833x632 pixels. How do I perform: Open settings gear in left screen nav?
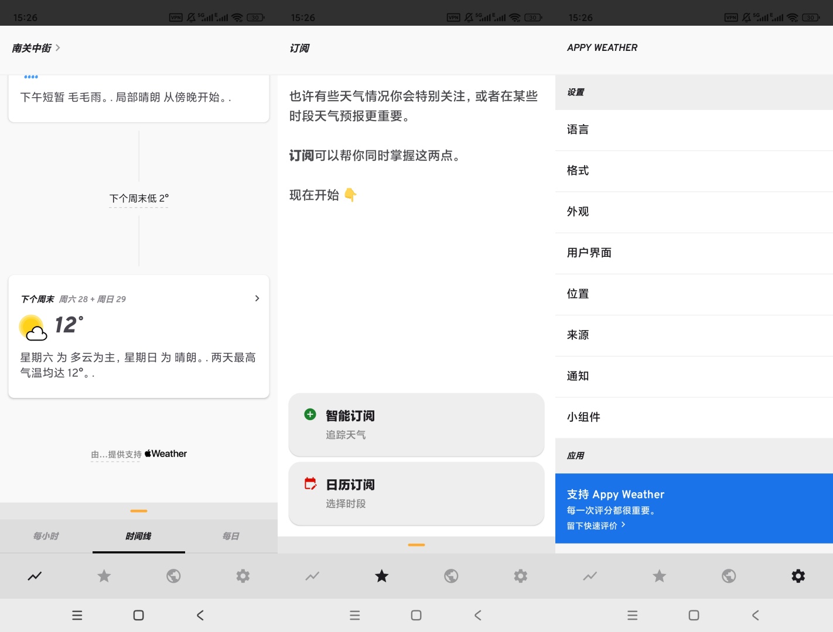coord(243,576)
